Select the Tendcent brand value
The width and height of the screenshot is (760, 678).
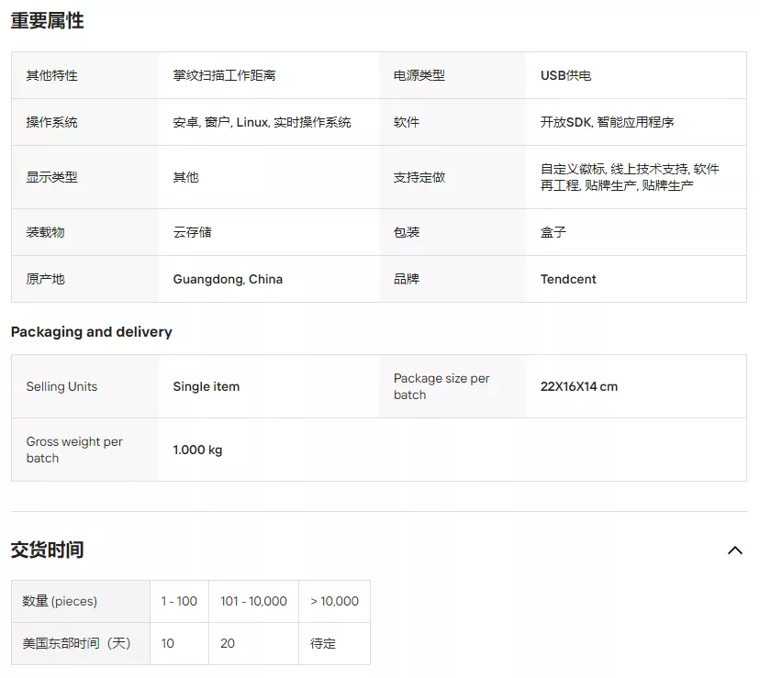(568, 279)
